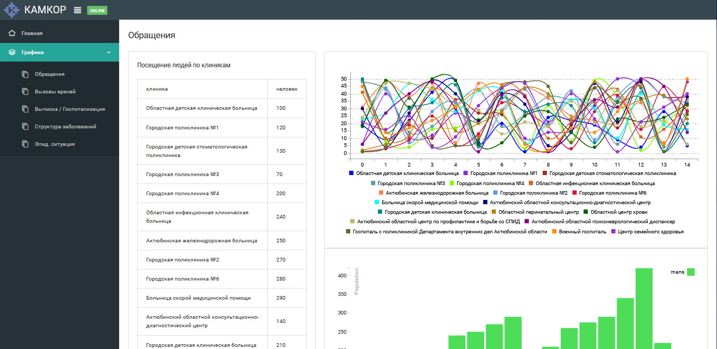Image resolution: width=717 pixels, height=349 pixels.
Task: Click the клиника column header
Action: (157, 89)
